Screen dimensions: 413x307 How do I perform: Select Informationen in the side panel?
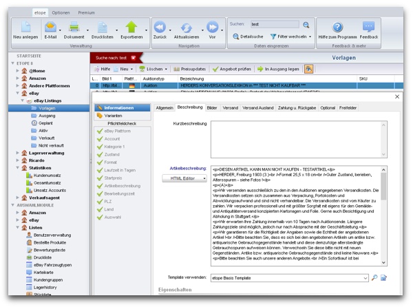tap(123, 107)
